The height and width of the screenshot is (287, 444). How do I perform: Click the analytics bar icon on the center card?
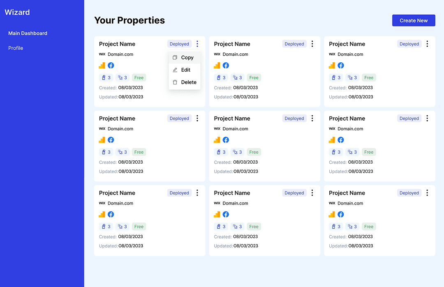(217, 140)
